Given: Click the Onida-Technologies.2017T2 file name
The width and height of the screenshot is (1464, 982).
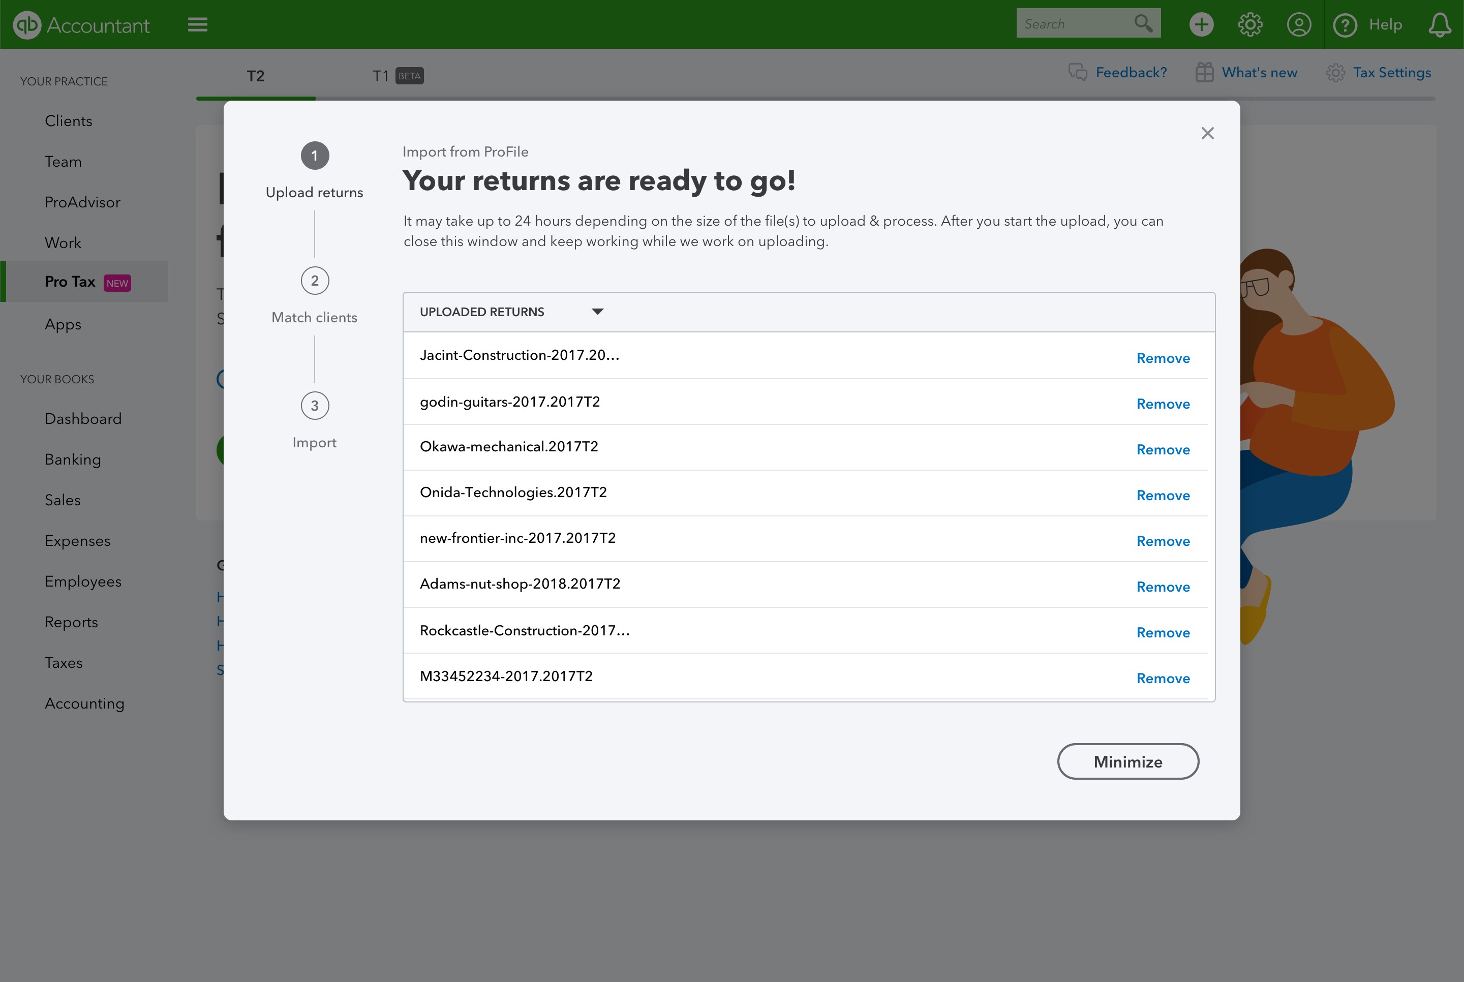Looking at the screenshot, I should click(x=513, y=492).
